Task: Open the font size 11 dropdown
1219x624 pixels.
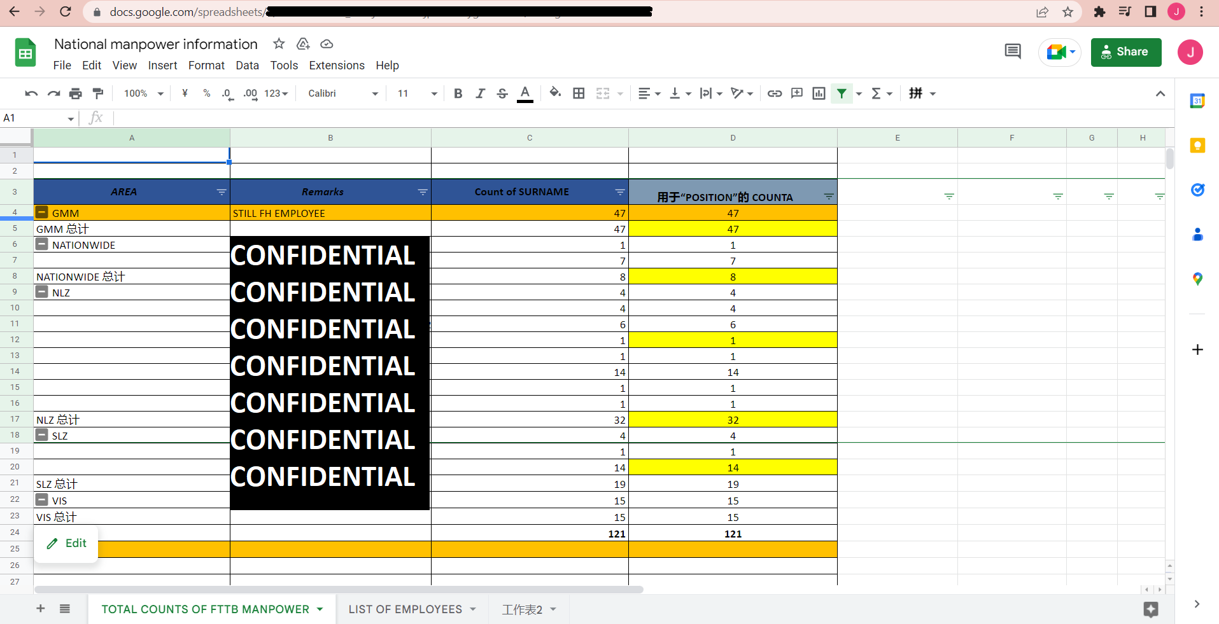Action: point(417,94)
